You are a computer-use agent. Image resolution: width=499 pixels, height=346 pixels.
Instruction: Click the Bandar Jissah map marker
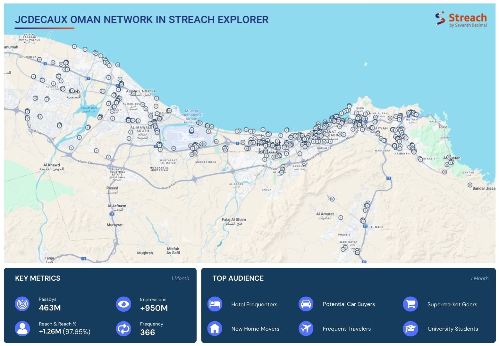470,185
